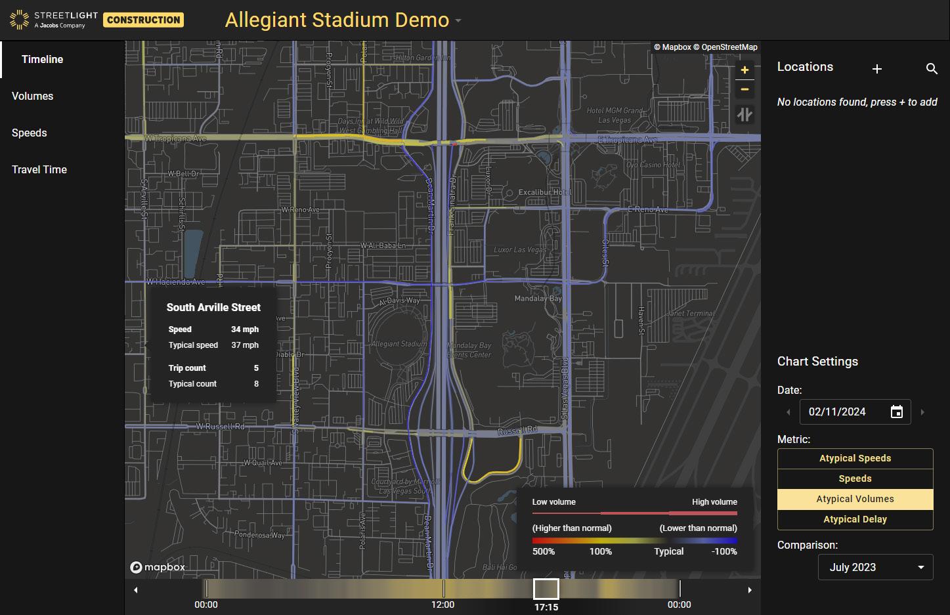Click the StreetLight logo
950x615 pixels.
coord(54,20)
